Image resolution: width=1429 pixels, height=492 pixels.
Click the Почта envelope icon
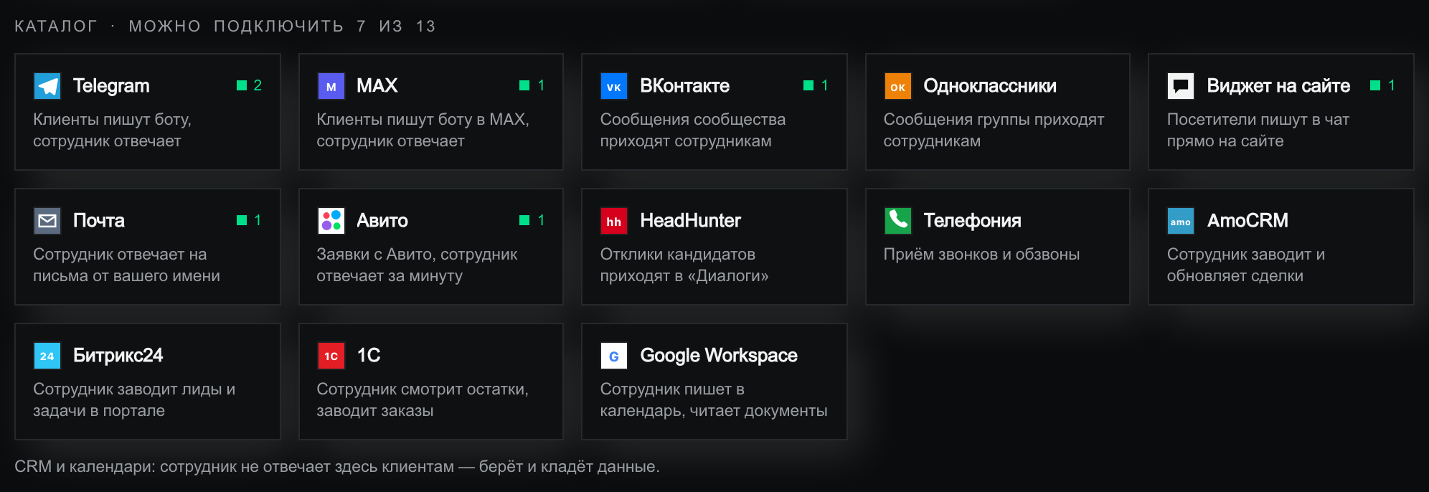click(x=47, y=221)
